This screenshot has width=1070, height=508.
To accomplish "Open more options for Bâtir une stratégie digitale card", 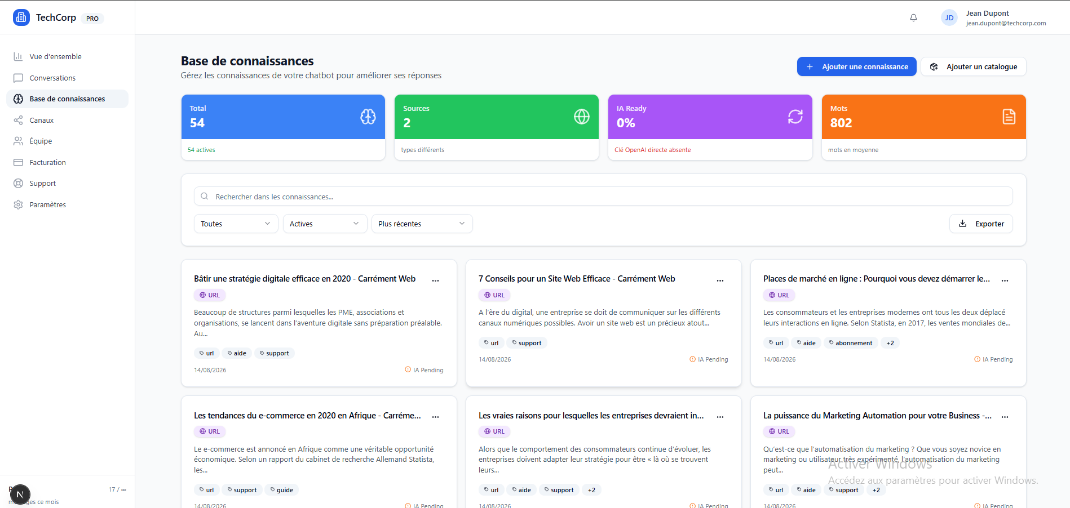I will pyautogui.click(x=435, y=280).
